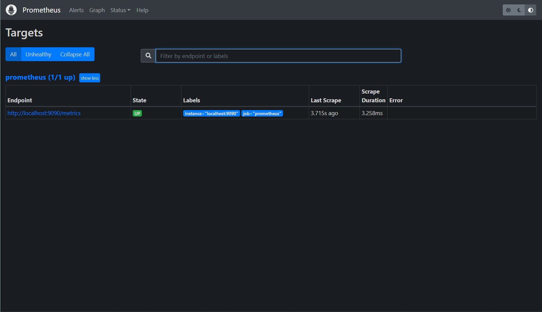Click the search magnifier icon

click(x=148, y=56)
